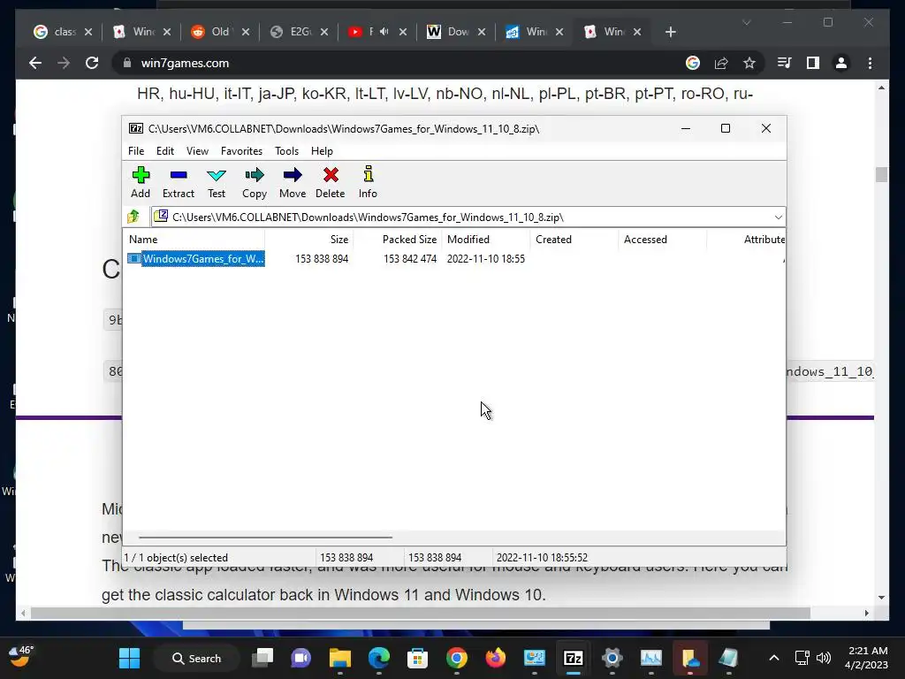The image size is (905, 679).
Task: Click the Copy toolbar icon
Action: coord(255,182)
